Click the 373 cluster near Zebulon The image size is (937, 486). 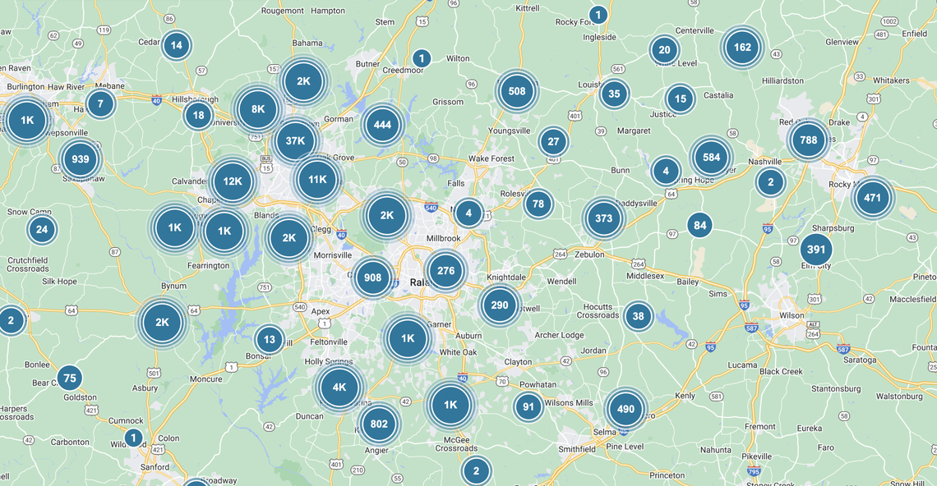tap(604, 218)
